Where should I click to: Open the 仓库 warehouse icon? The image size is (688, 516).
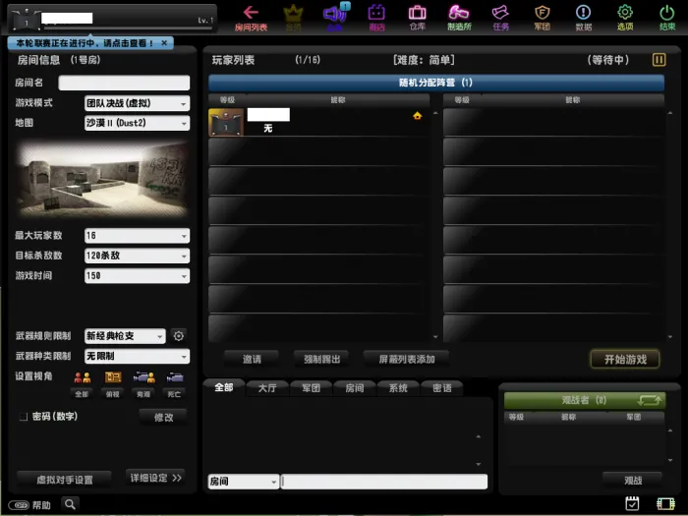417,13
